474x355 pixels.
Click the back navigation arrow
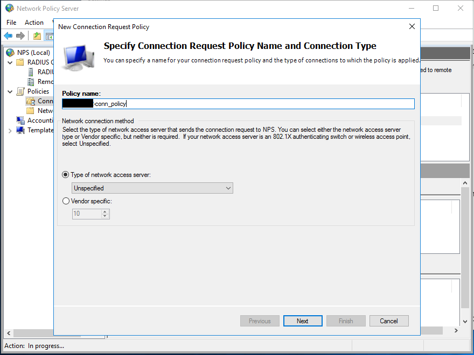coord(8,36)
